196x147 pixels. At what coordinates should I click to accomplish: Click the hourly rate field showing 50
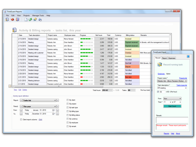(x=162, y=92)
